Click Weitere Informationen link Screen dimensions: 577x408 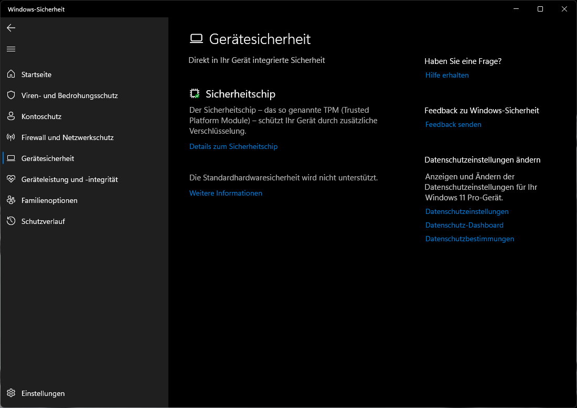[226, 194]
